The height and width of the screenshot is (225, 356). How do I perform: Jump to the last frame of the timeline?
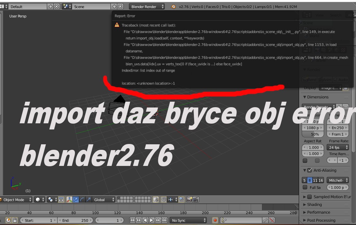(x=164, y=220)
